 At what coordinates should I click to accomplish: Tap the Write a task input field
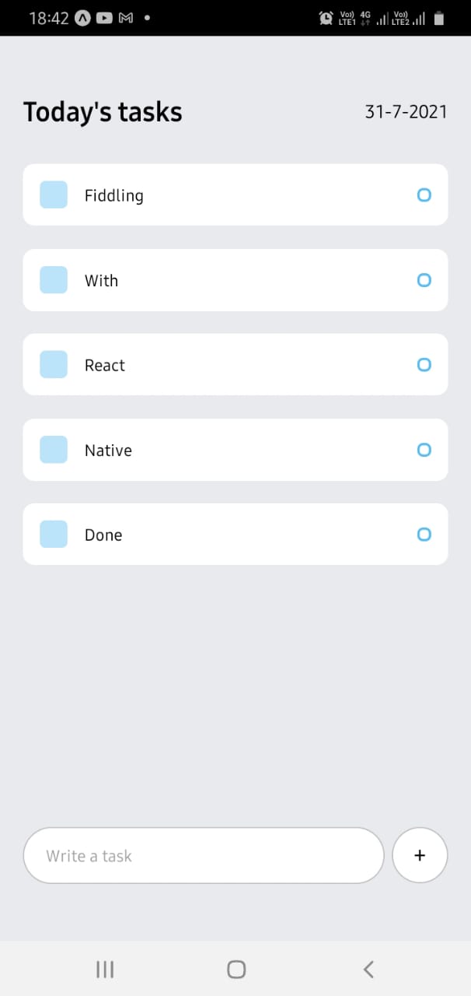click(202, 854)
